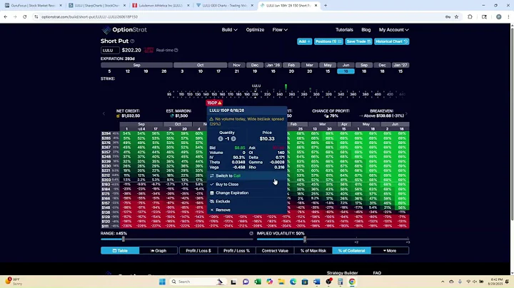
Task: Choose Remove from the leg menu
Action: 247,210
